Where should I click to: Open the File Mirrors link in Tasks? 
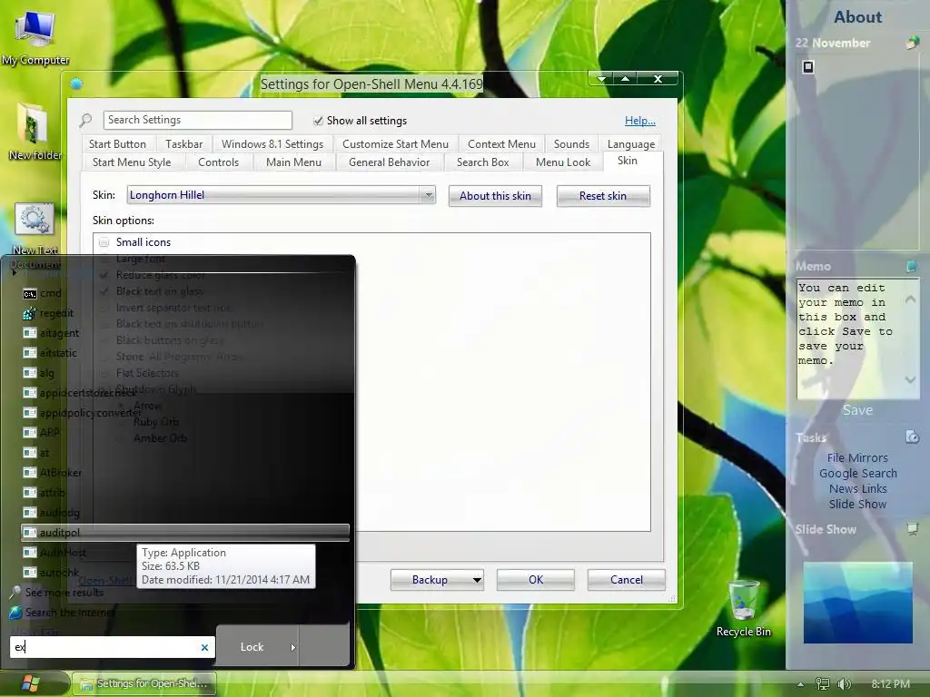pyautogui.click(x=857, y=458)
